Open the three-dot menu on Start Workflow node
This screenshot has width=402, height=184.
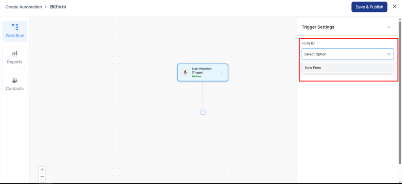pos(221,72)
